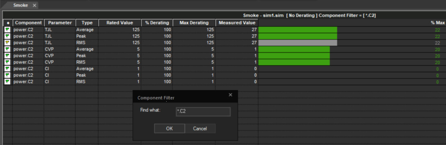The height and width of the screenshot is (145, 446).
Task: Sort by the Component column header
Action: pos(28,23)
